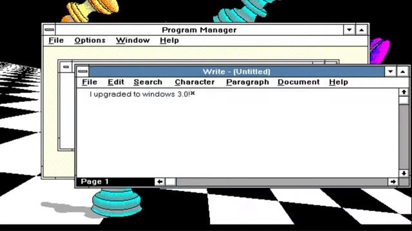Click the Write horizontal scrollbar left arrow
Viewport: 412px width, 231px height.
[x=160, y=182]
